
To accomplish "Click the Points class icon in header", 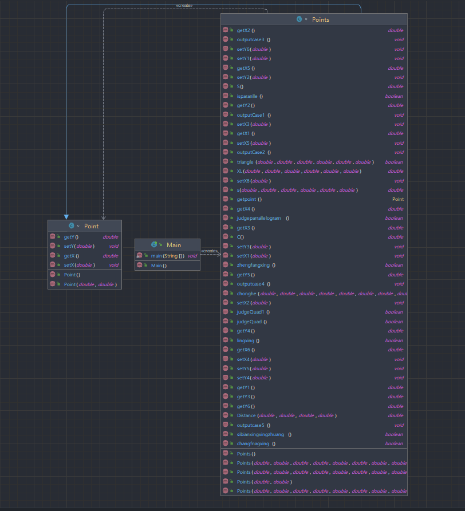I will pyautogui.click(x=299, y=19).
